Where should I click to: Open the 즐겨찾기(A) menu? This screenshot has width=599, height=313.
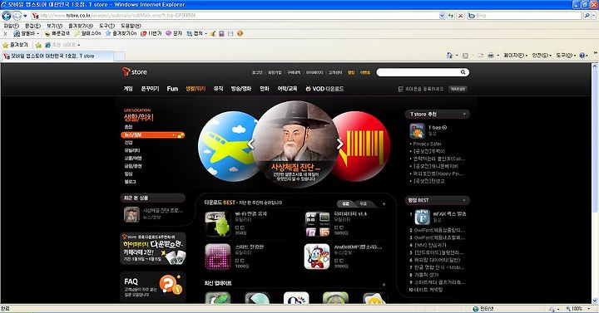point(81,26)
